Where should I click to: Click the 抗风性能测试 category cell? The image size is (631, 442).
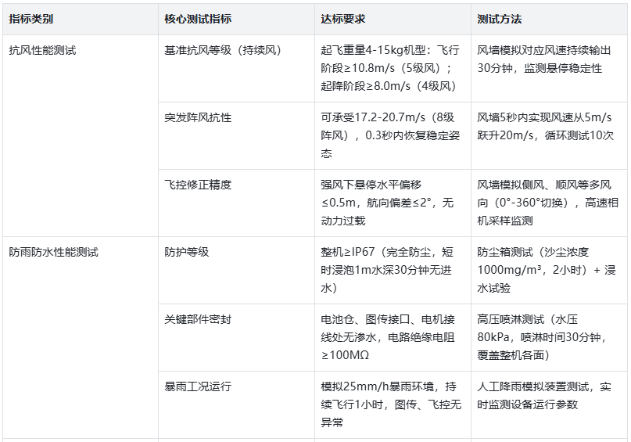(x=43, y=51)
